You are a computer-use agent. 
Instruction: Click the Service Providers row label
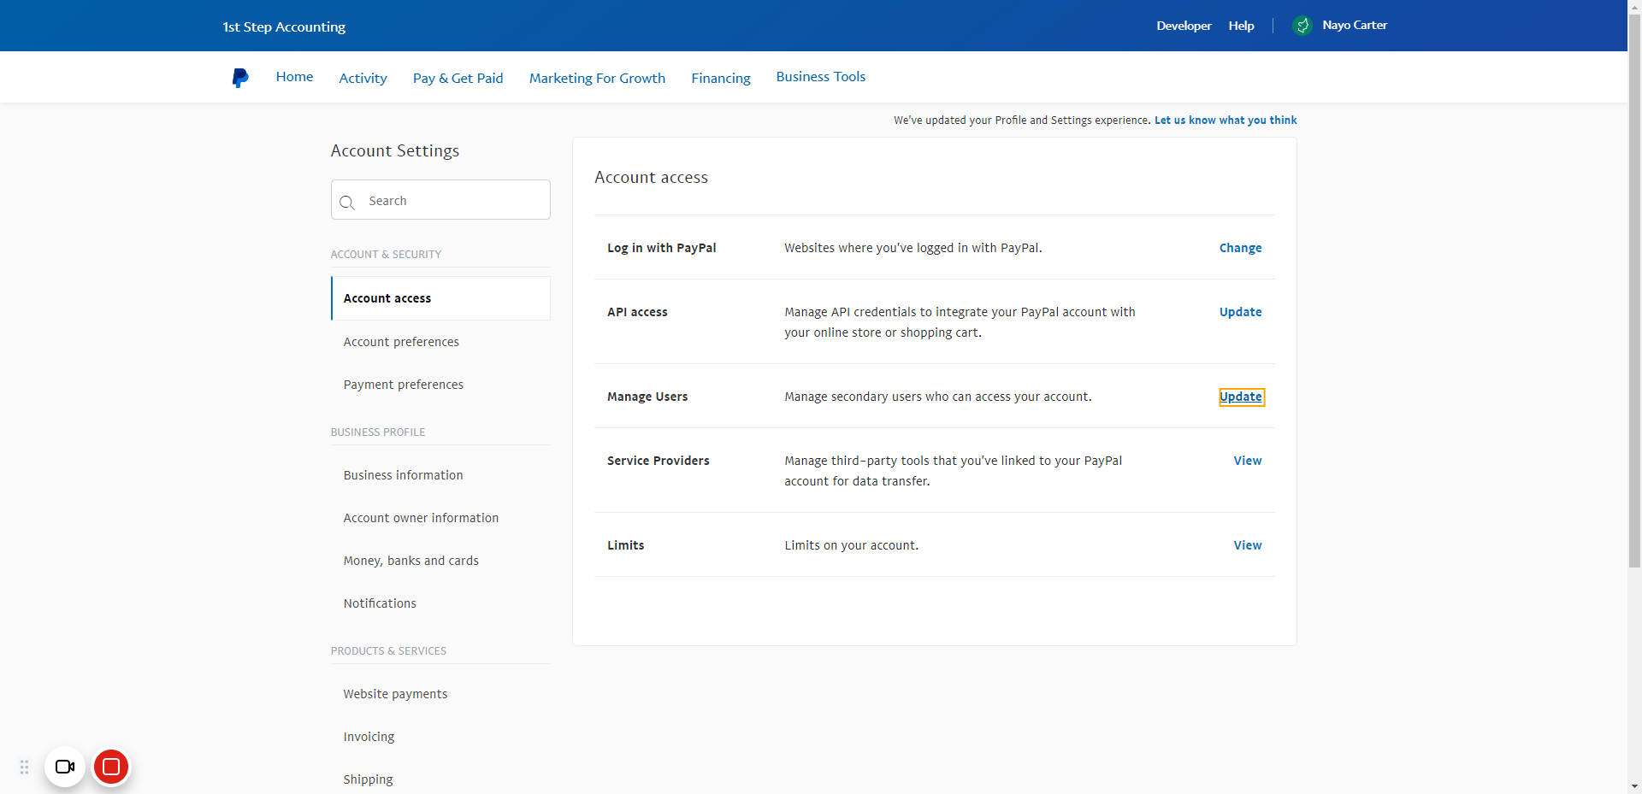pyautogui.click(x=659, y=461)
